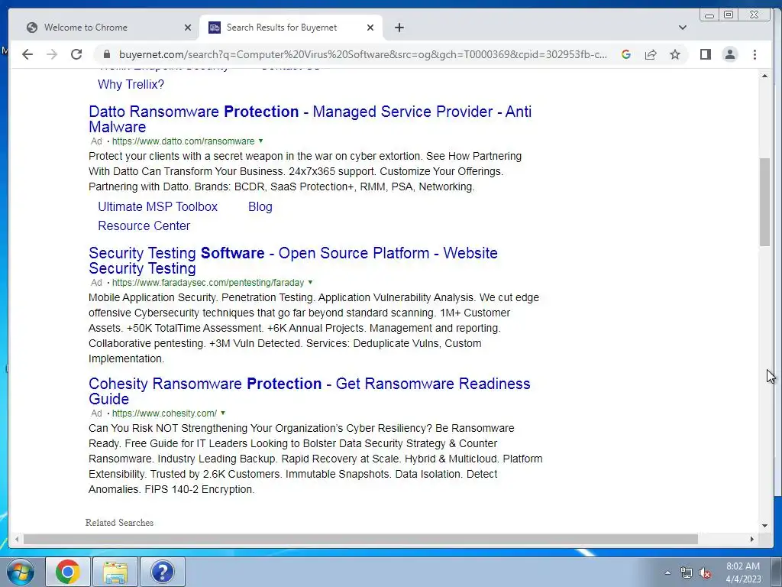The height and width of the screenshot is (587, 782).
Task: Click the muted volume tray icon
Action: [x=705, y=572]
